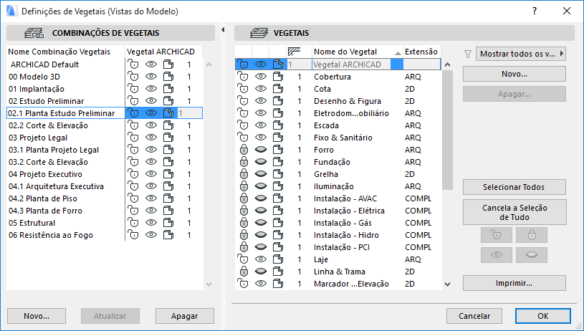Click the filter funnel icon
584x331 pixels.
tap(468, 54)
